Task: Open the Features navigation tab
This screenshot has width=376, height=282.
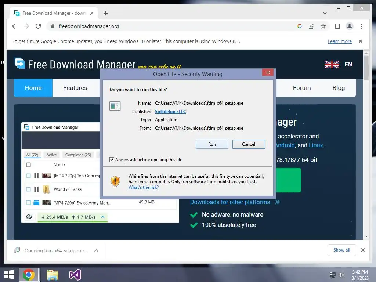Action: point(75,88)
